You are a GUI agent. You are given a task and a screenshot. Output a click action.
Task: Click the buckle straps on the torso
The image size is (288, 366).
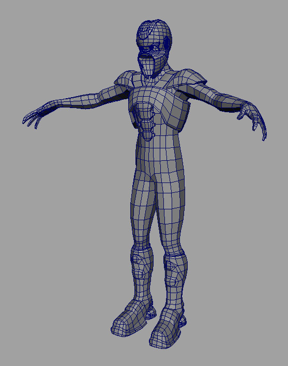click(146, 123)
